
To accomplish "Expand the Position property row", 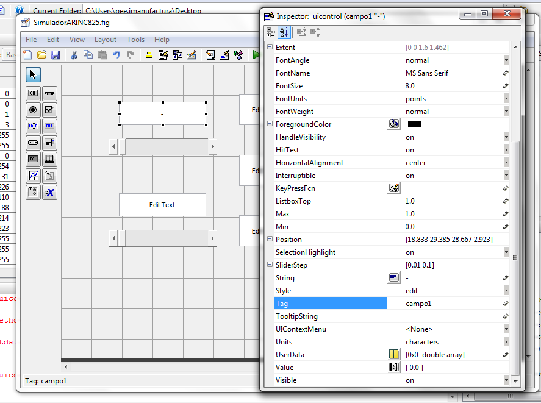I will (270, 239).
